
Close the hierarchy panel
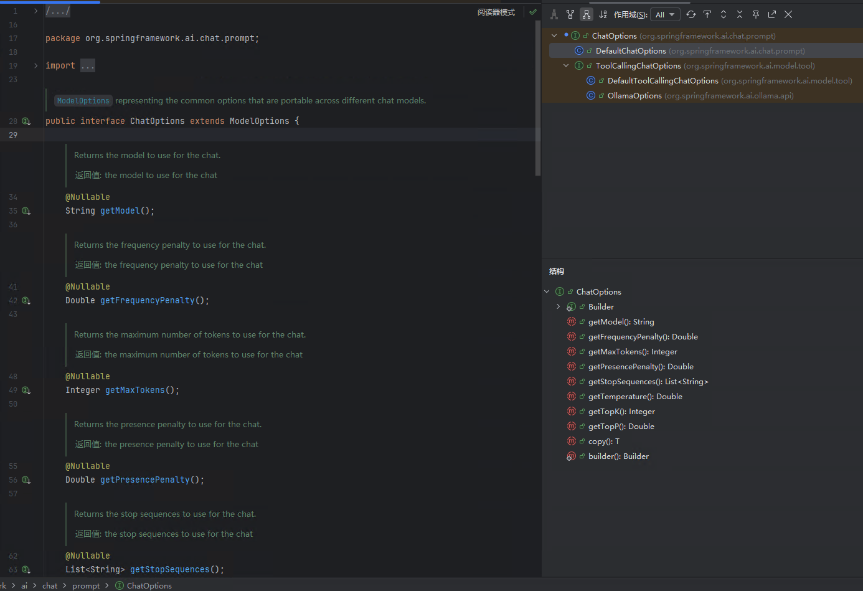788,14
